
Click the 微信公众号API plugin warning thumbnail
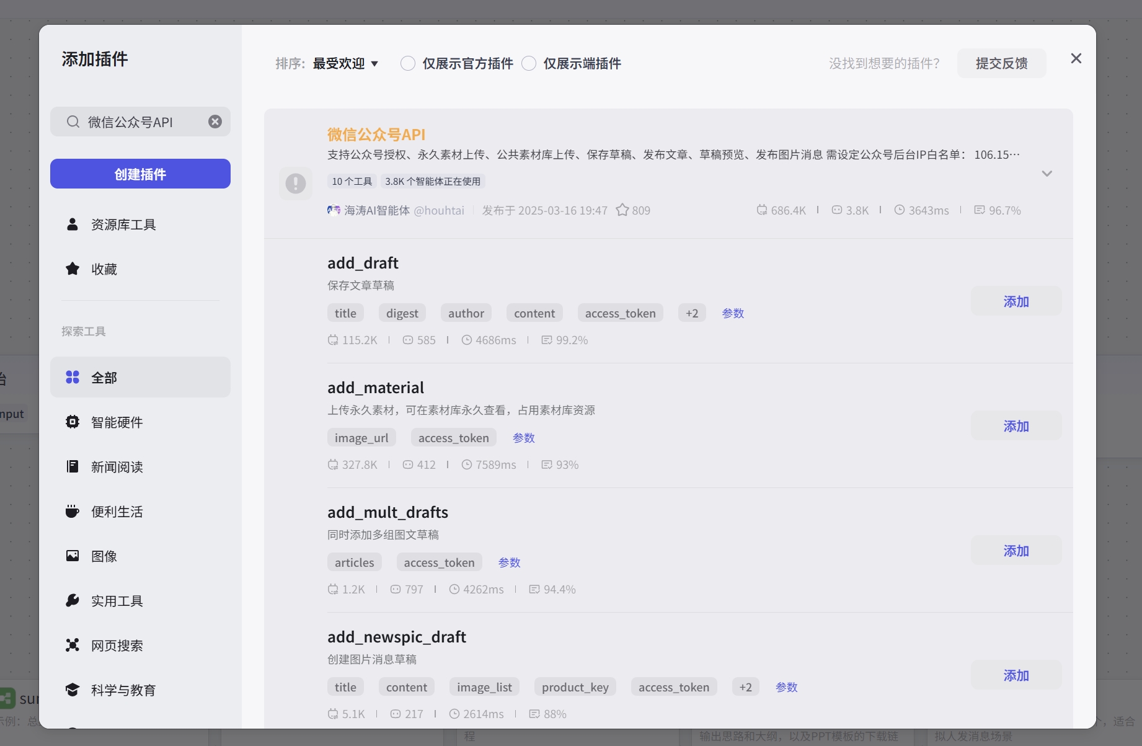coord(296,183)
